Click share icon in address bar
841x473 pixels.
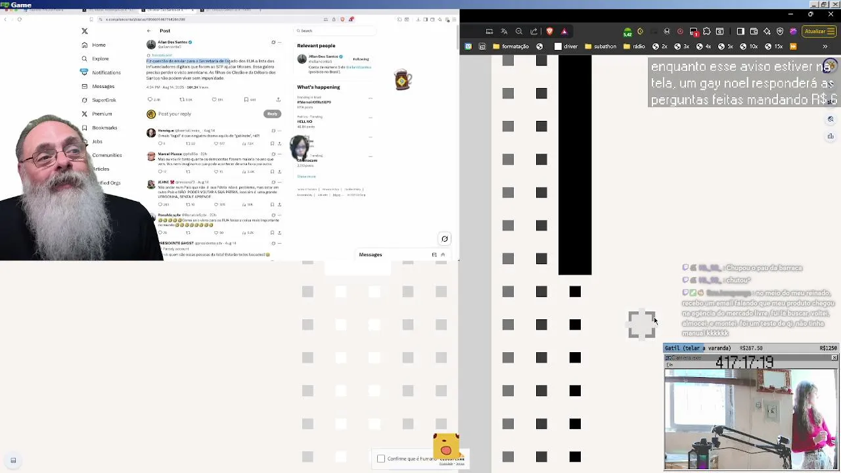pyautogui.click(x=534, y=31)
